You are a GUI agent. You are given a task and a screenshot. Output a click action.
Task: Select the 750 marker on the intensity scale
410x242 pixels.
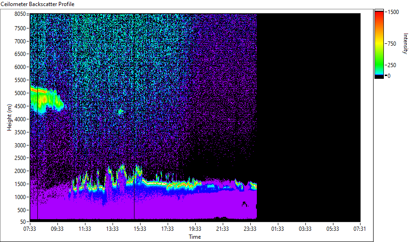click(392, 44)
